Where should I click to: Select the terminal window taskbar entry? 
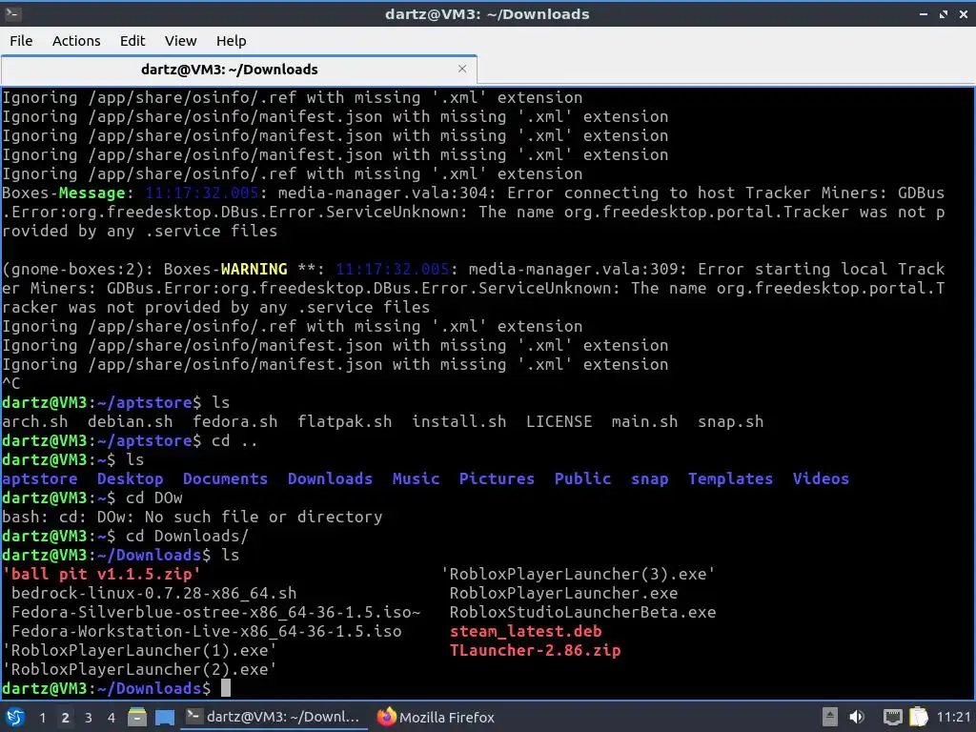pyautogui.click(x=274, y=717)
